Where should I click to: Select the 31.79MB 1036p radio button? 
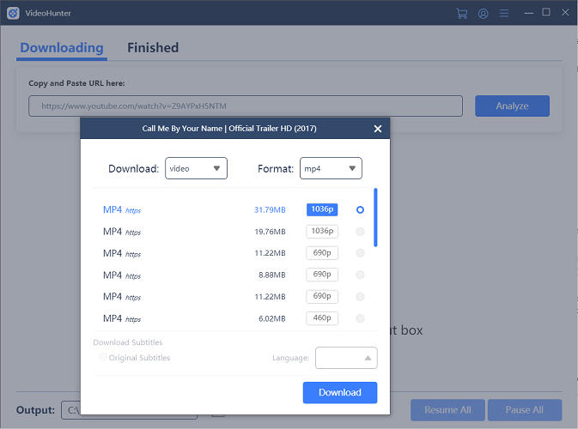[x=360, y=210]
